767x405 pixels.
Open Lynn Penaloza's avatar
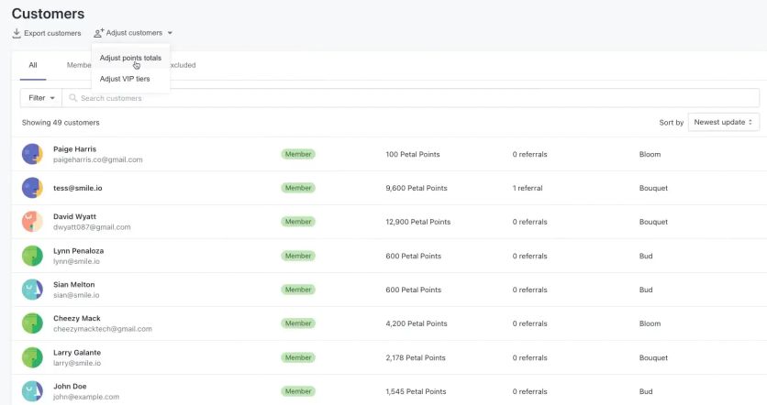tap(32, 256)
